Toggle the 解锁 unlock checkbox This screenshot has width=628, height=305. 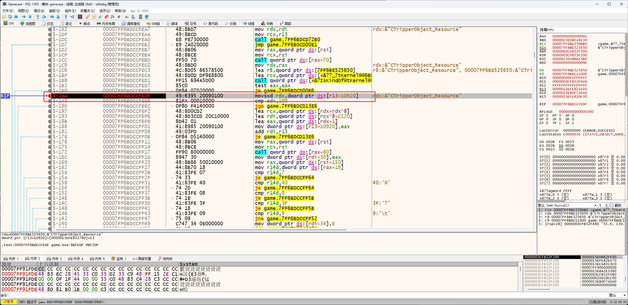point(612,205)
